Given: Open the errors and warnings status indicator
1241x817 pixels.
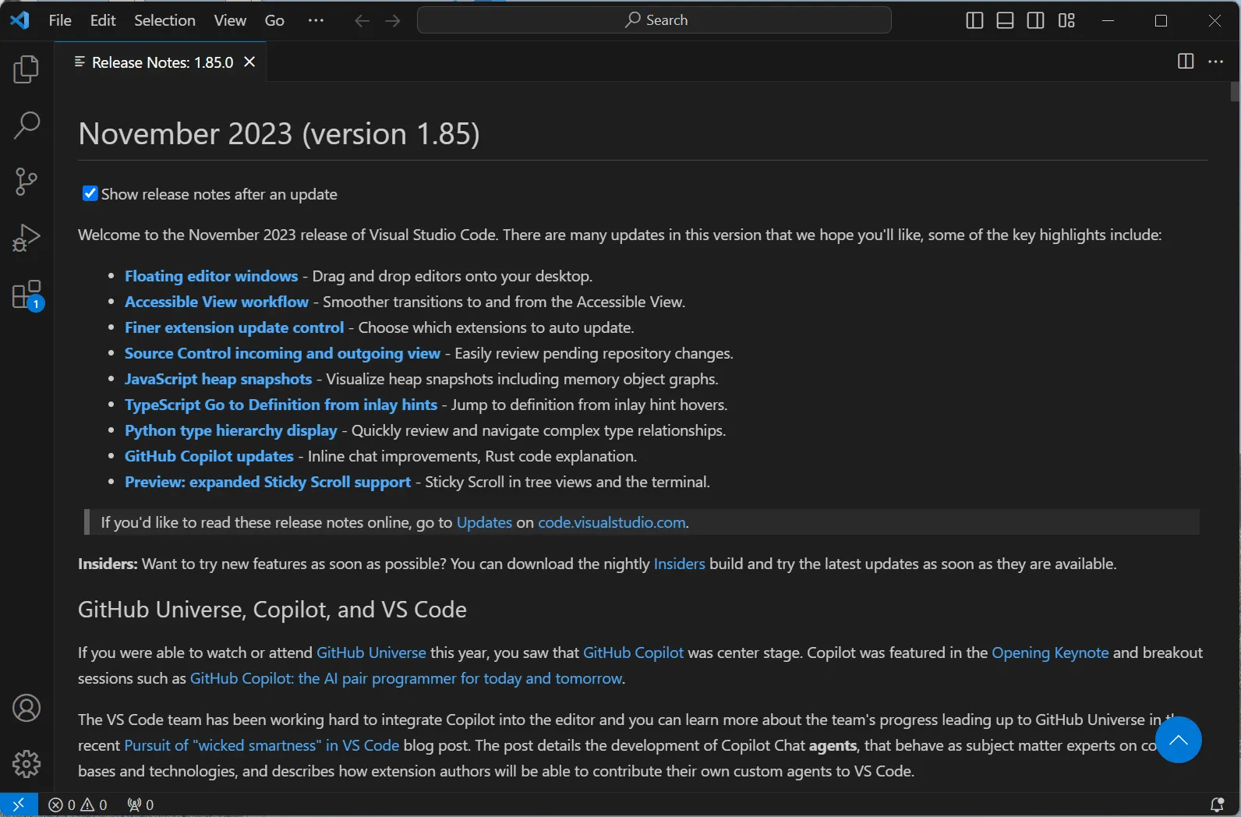Looking at the screenshot, I should point(78,805).
